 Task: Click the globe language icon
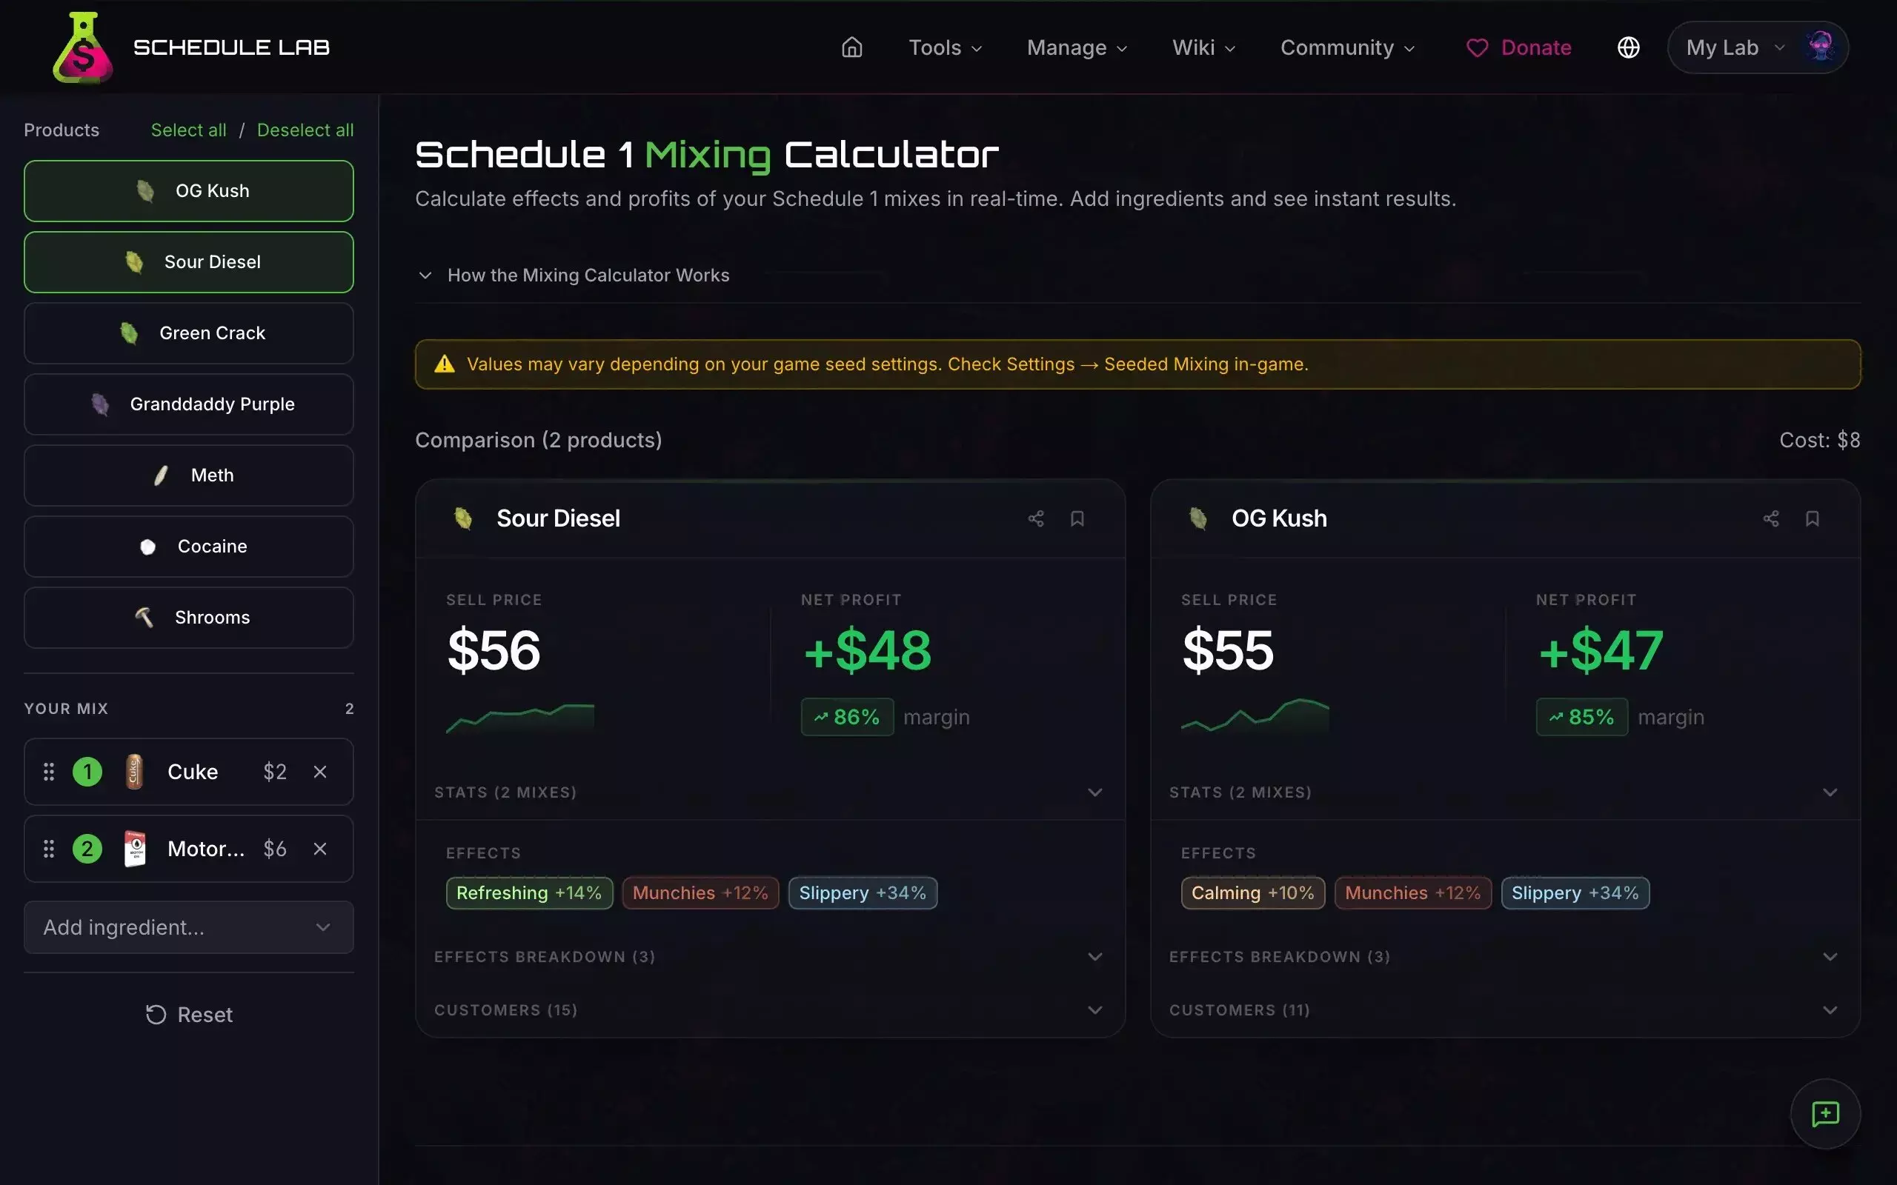(1628, 48)
